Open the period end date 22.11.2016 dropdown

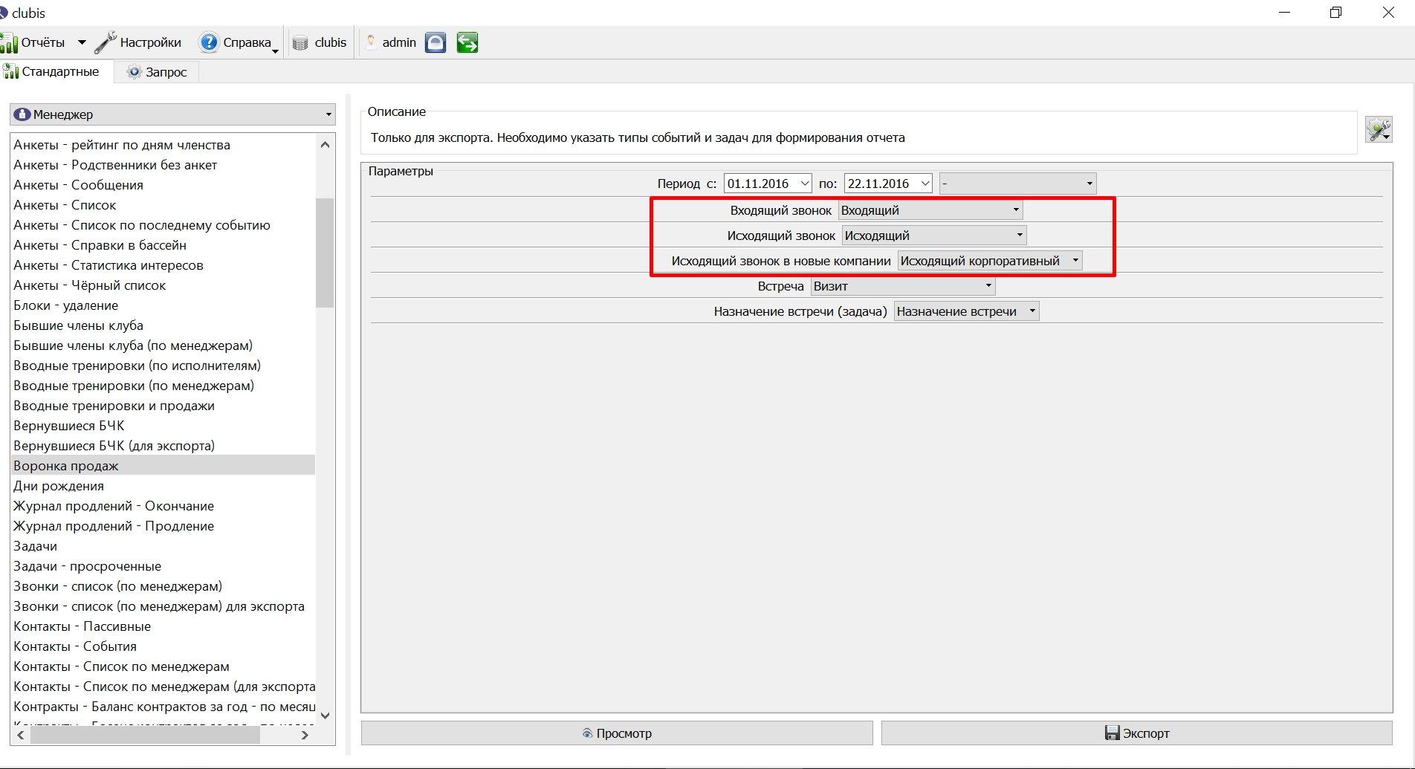tap(925, 184)
